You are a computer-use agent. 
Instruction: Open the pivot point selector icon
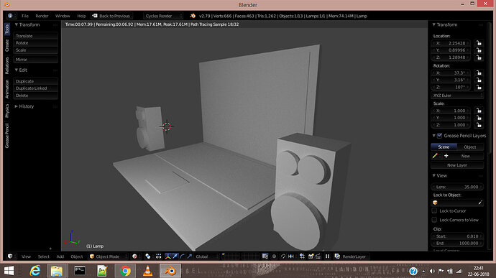click(x=148, y=256)
